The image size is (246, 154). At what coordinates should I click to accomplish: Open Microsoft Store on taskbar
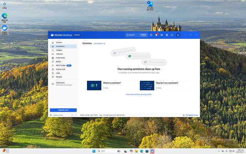[x=147, y=151]
